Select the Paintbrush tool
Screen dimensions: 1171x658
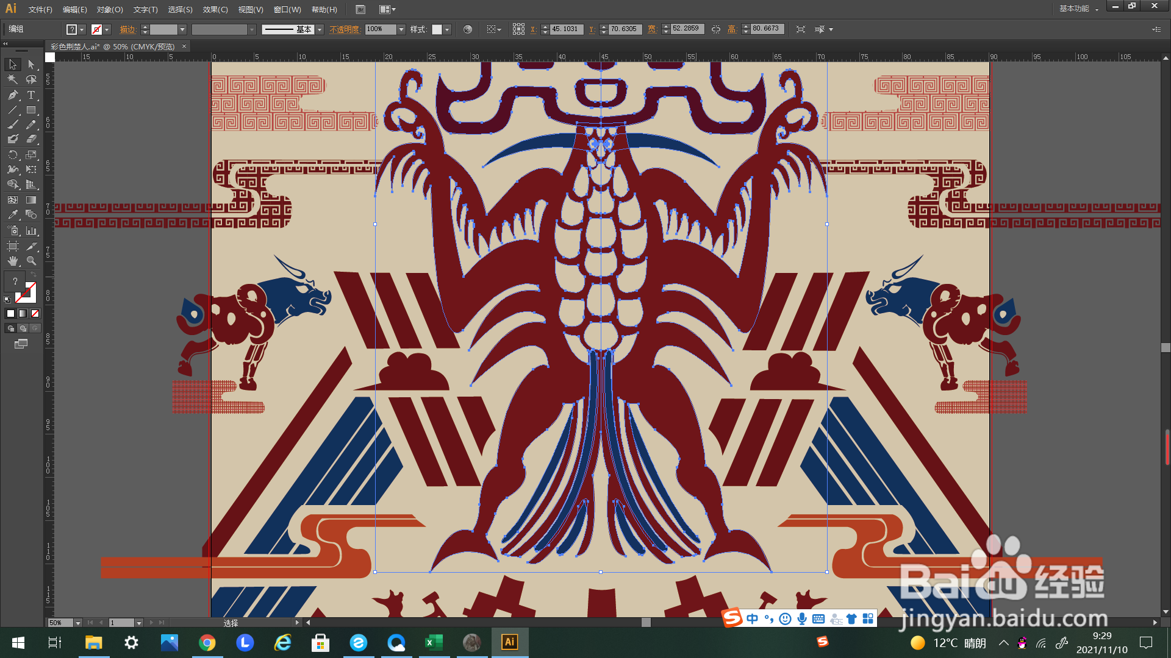click(13, 124)
